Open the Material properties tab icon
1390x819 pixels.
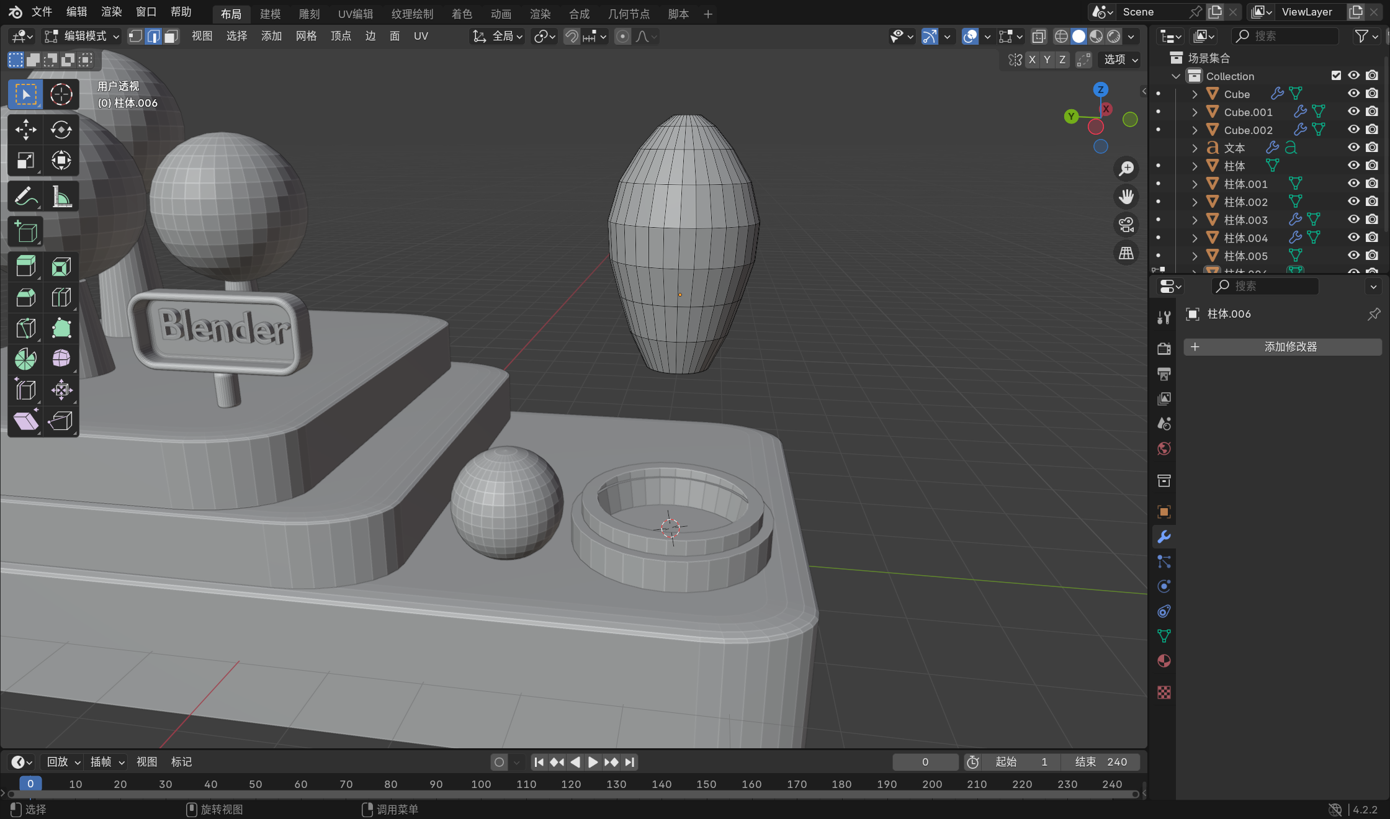[x=1164, y=661]
